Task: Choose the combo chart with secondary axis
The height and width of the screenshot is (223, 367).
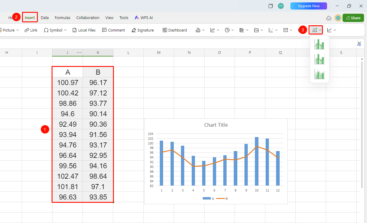Action: coord(319,59)
